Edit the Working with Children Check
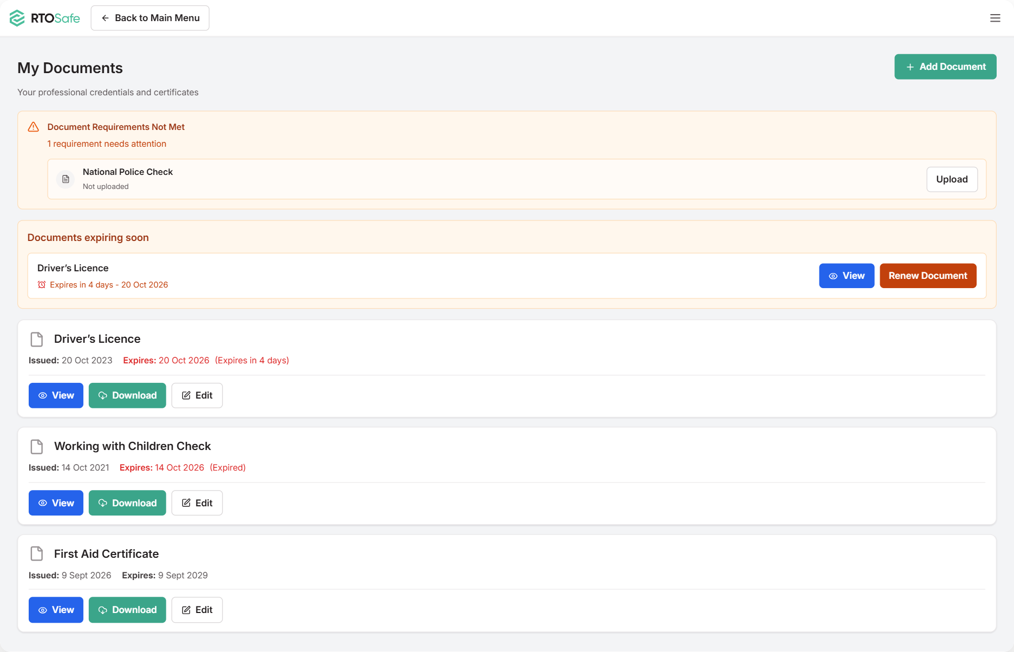 coord(197,503)
